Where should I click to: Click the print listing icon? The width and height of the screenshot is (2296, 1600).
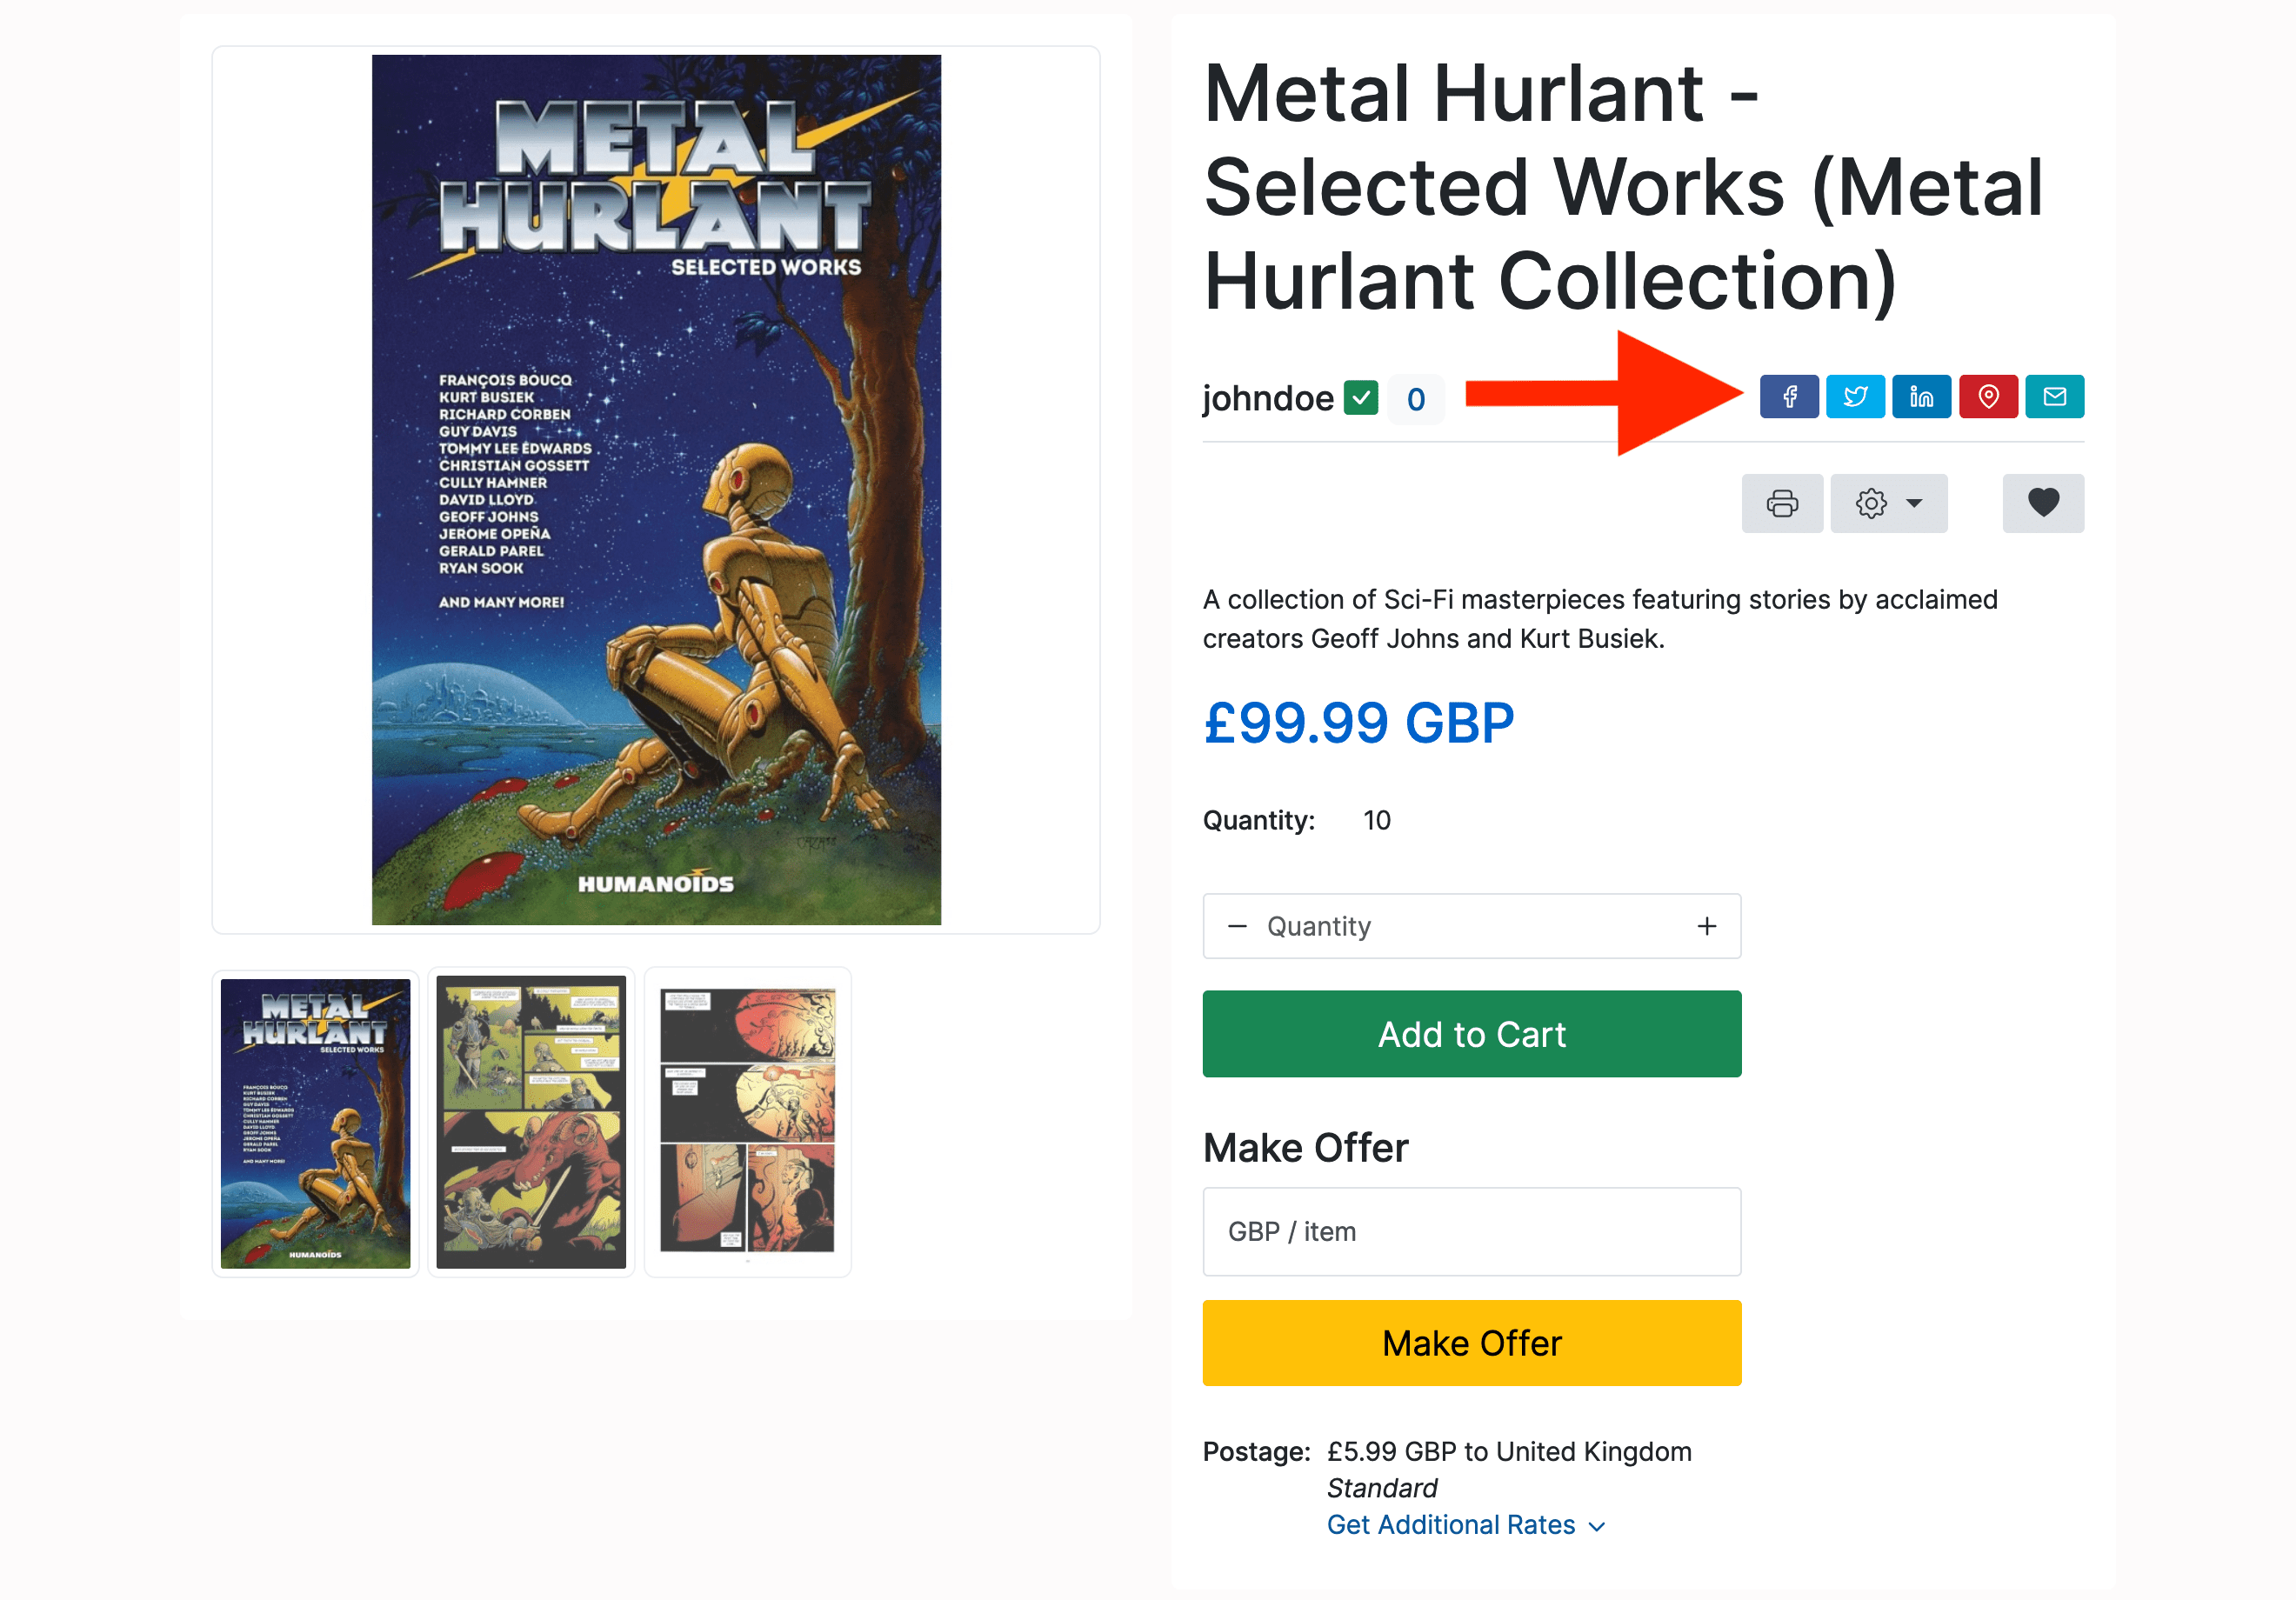tap(1782, 503)
